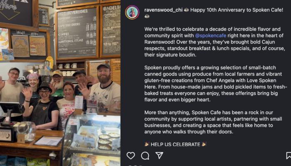Click the Hot Beverages chalkboard in the photo
The width and height of the screenshot is (291, 166).
(77, 33)
